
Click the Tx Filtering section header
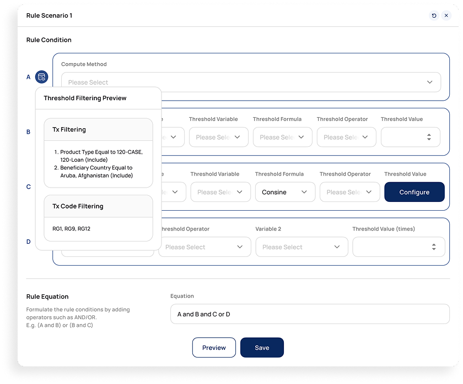(x=98, y=130)
